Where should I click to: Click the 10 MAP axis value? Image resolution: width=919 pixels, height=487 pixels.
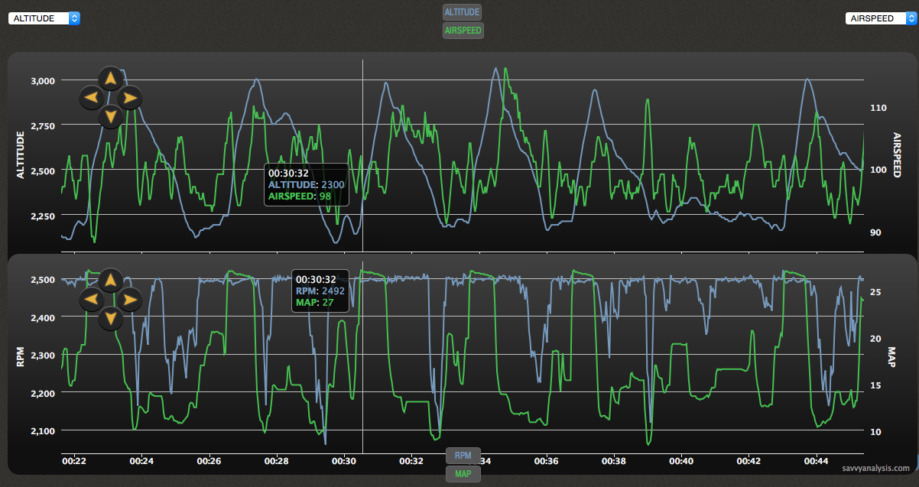pos(877,432)
